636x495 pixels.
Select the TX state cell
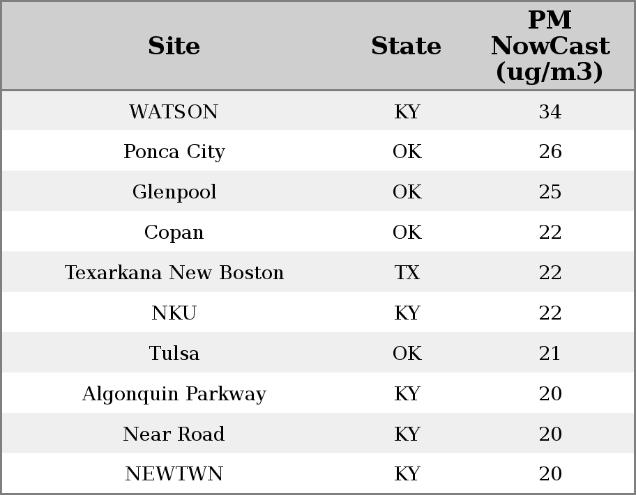[x=407, y=273]
